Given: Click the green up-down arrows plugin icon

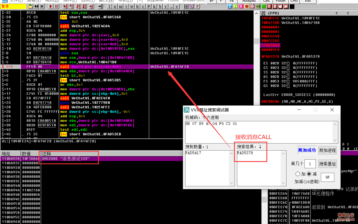Looking at the screenshot, I should (x=236, y=6).
